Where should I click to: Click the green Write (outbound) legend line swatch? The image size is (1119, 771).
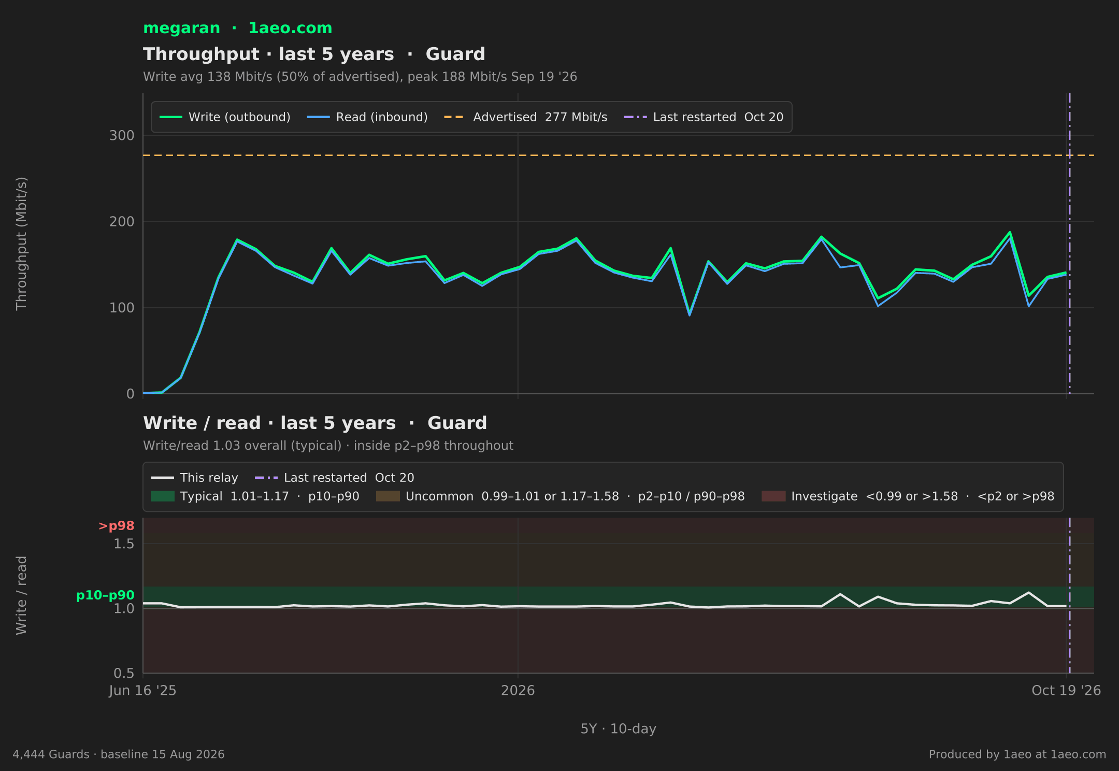pyautogui.click(x=171, y=117)
